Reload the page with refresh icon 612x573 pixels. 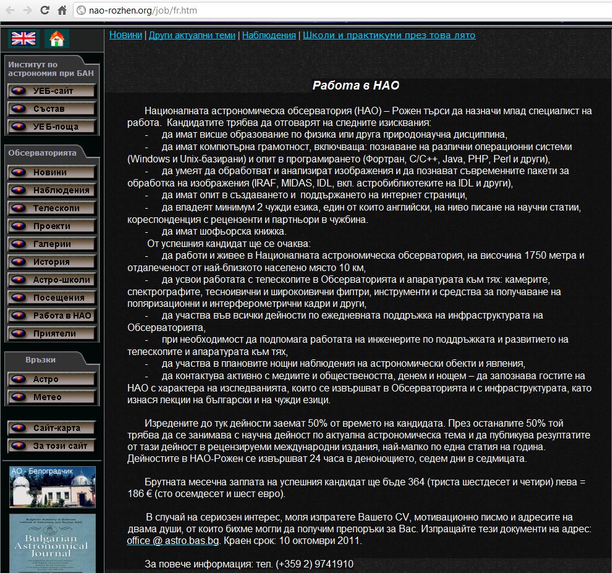[45, 10]
